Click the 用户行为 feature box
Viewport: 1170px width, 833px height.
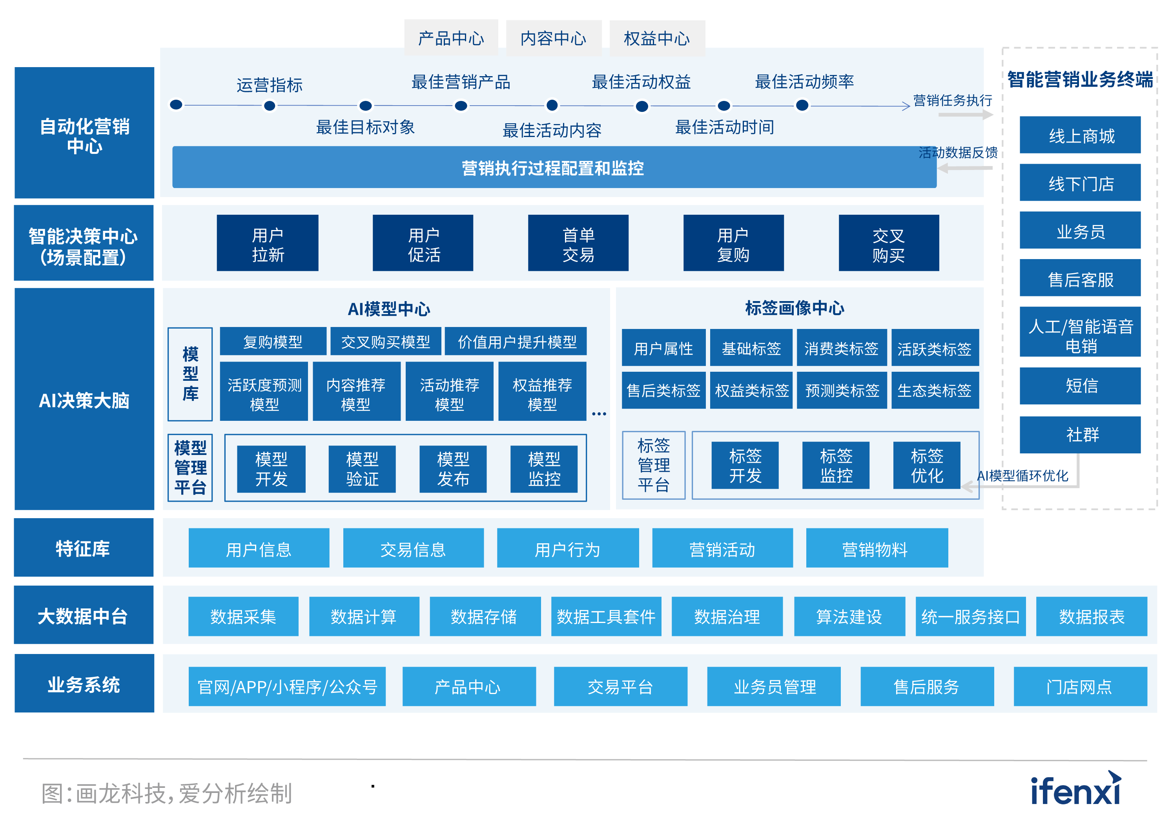coord(568,548)
